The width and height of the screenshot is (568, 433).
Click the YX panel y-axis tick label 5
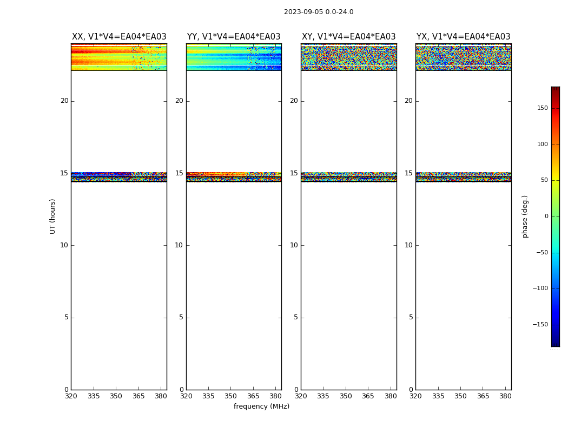[411, 317]
